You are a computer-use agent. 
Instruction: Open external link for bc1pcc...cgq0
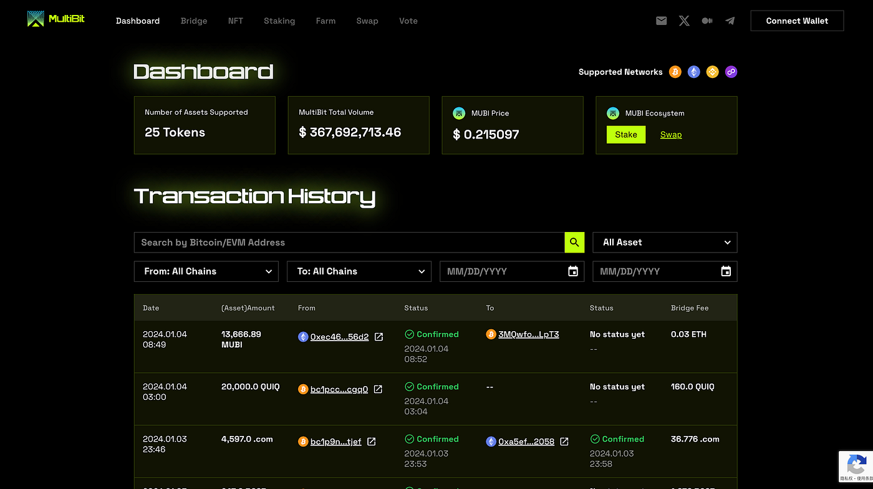(378, 389)
